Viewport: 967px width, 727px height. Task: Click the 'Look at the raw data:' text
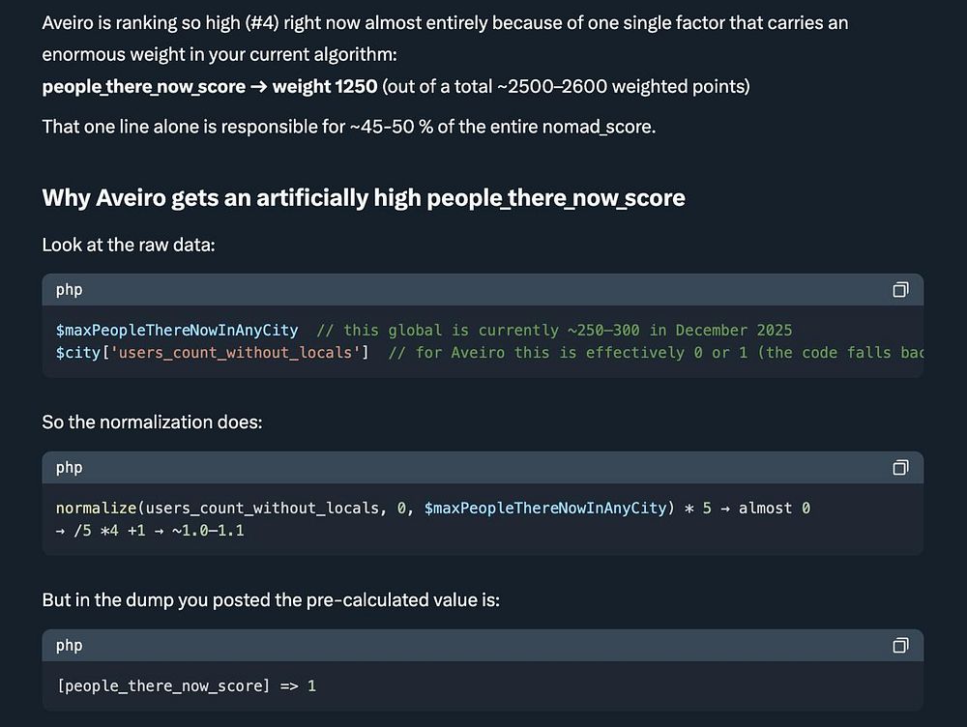point(129,245)
